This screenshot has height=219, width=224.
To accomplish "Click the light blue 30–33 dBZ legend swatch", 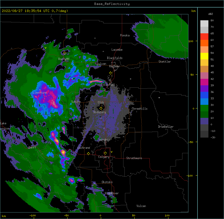I will coord(204,102).
